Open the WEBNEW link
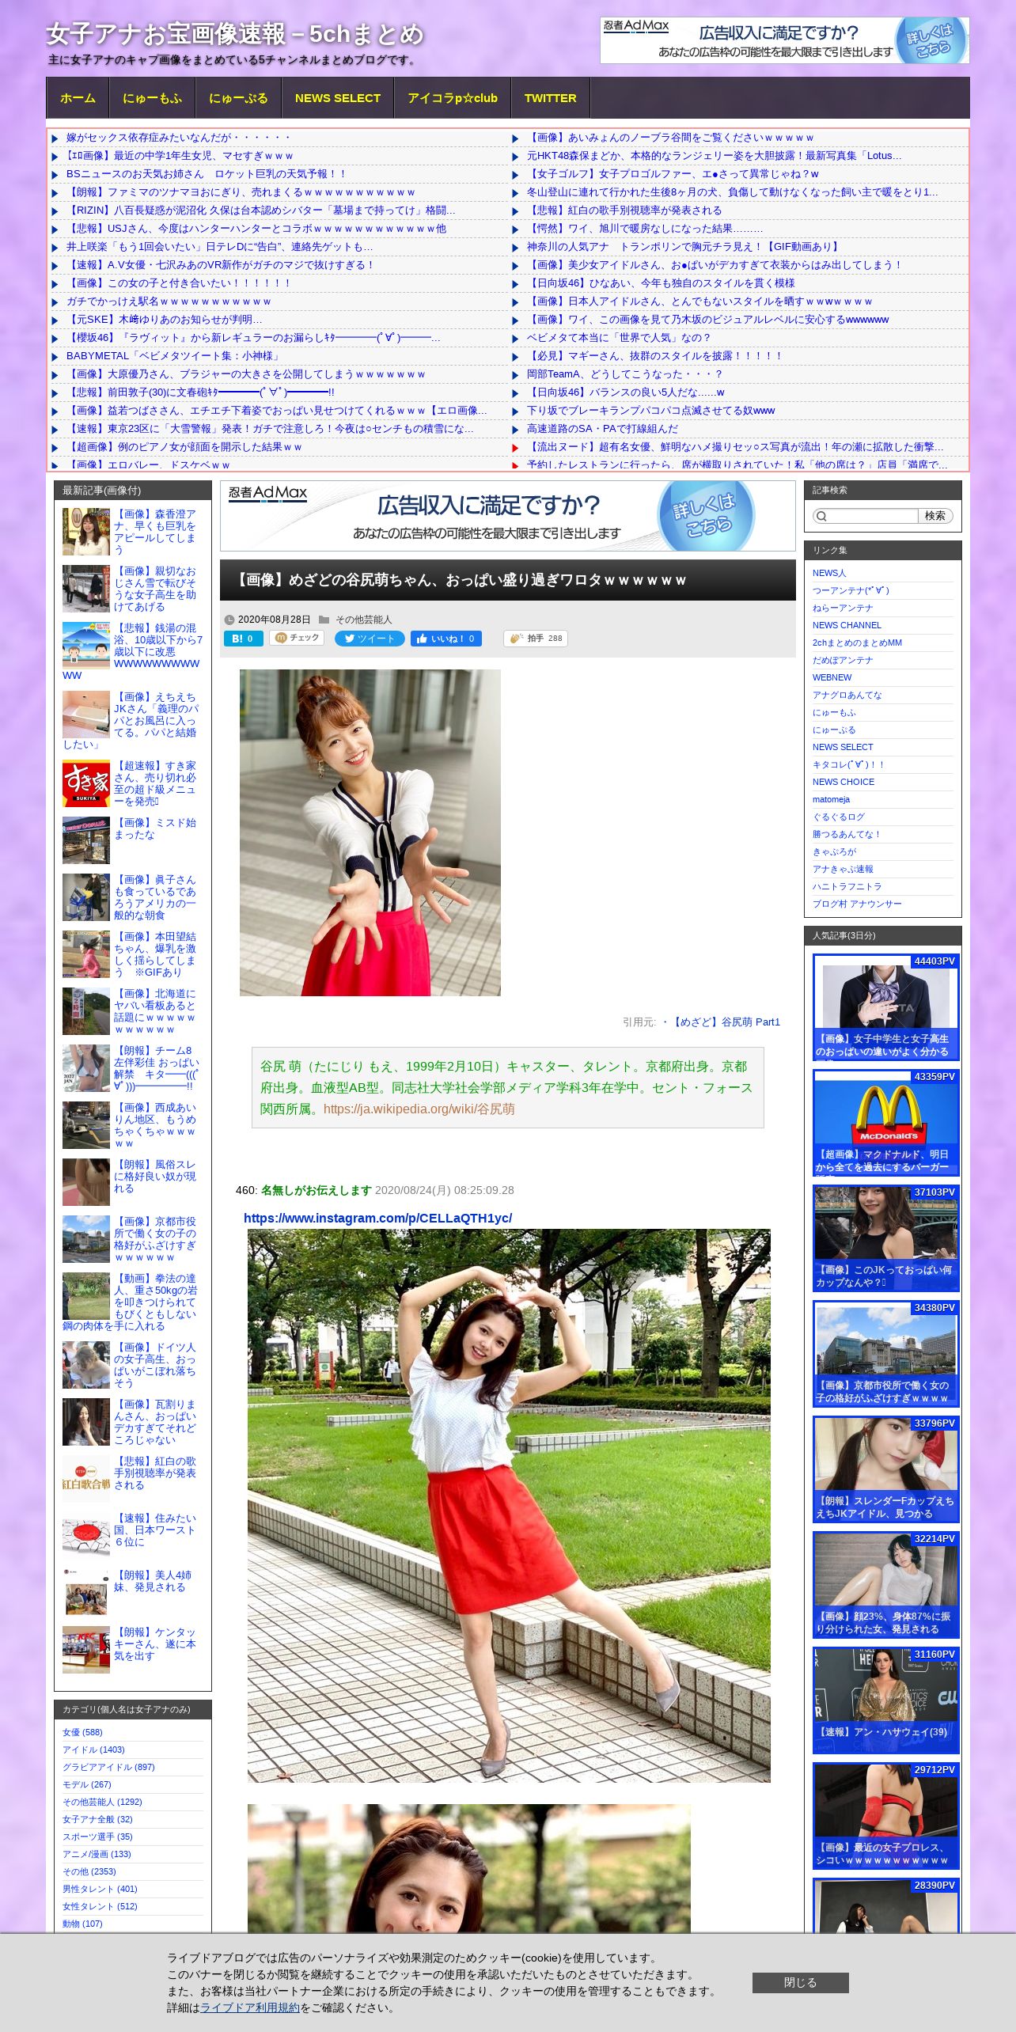 coord(832,677)
